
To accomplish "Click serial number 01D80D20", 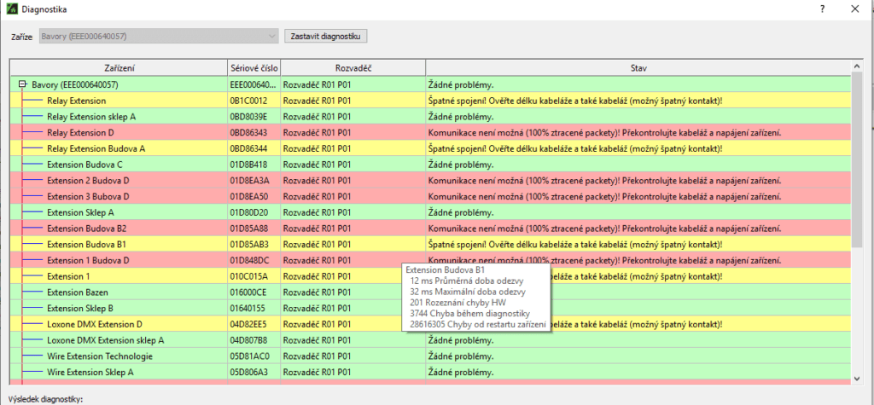I will tap(249, 212).
